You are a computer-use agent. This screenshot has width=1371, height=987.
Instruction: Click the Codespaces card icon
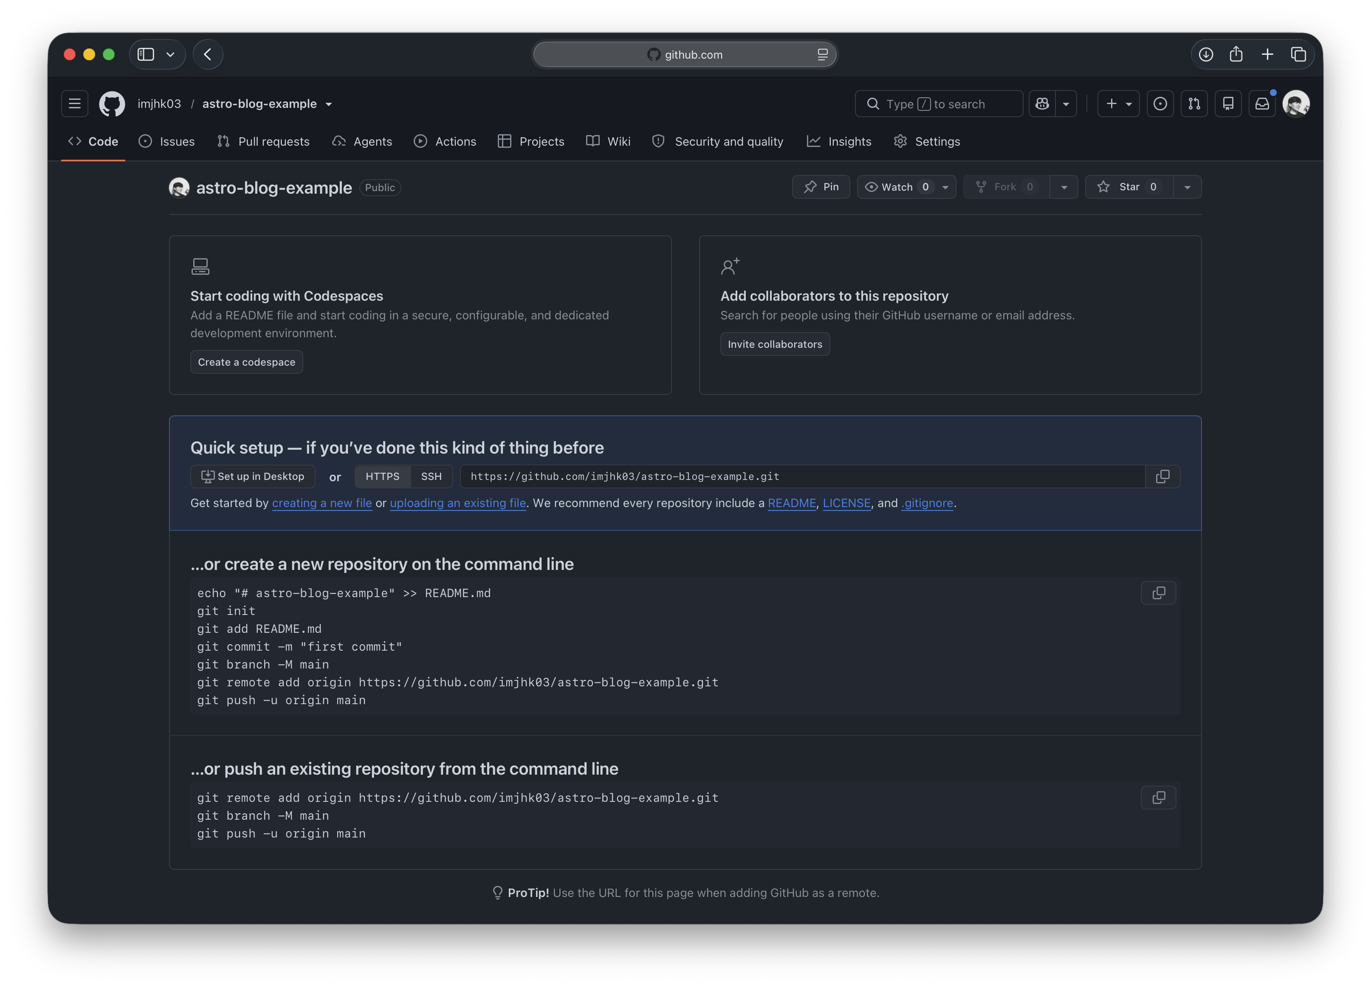click(200, 267)
